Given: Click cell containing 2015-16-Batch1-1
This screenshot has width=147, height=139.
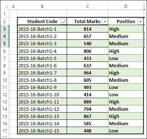Looking at the screenshot, I should pos(42,29).
